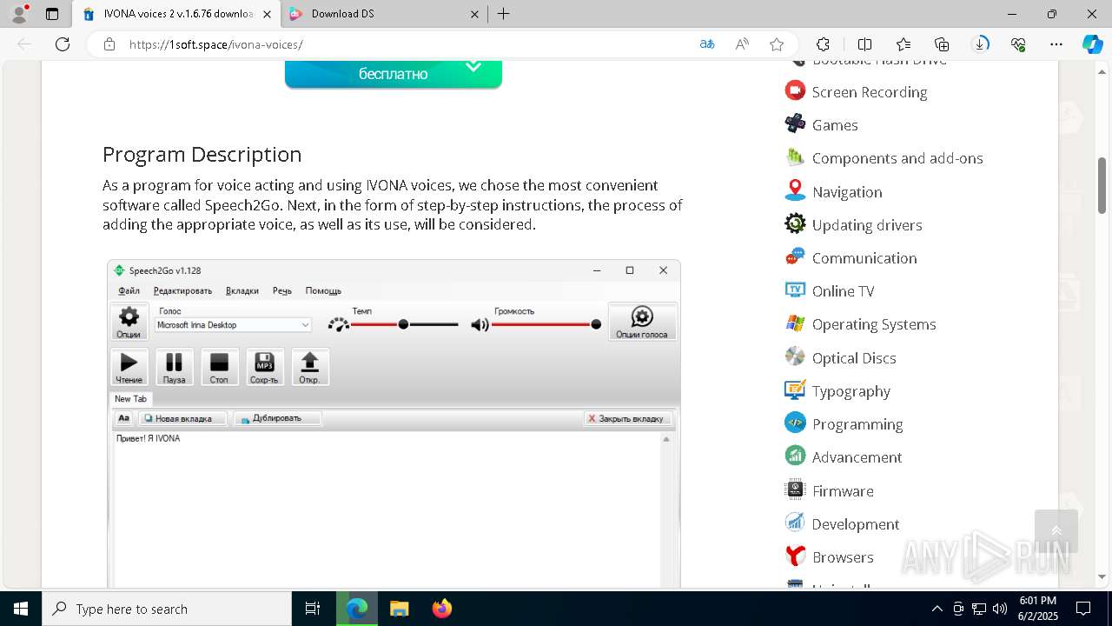
Task: Open browser collections
Action: point(942,44)
